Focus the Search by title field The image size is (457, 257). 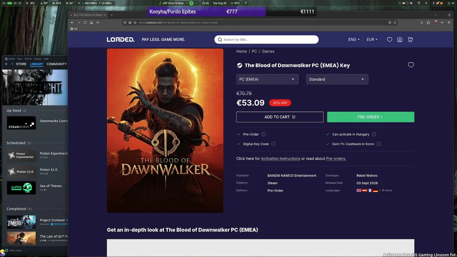[266, 40]
